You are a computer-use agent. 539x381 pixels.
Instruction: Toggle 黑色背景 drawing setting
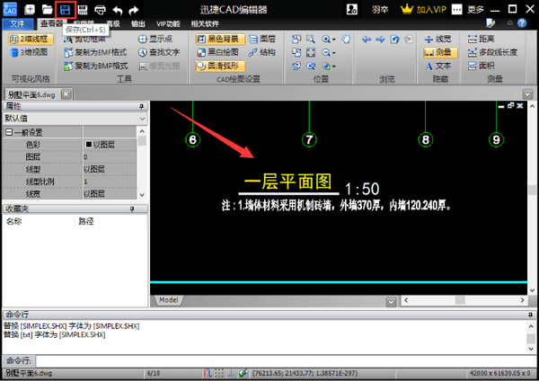point(220,39)
